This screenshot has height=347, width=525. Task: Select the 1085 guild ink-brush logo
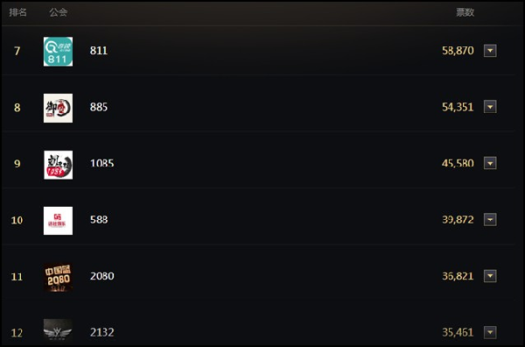pyautogui.click(x=58, y=165)
